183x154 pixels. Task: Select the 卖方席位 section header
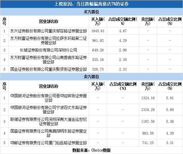(x=91, y=77)
